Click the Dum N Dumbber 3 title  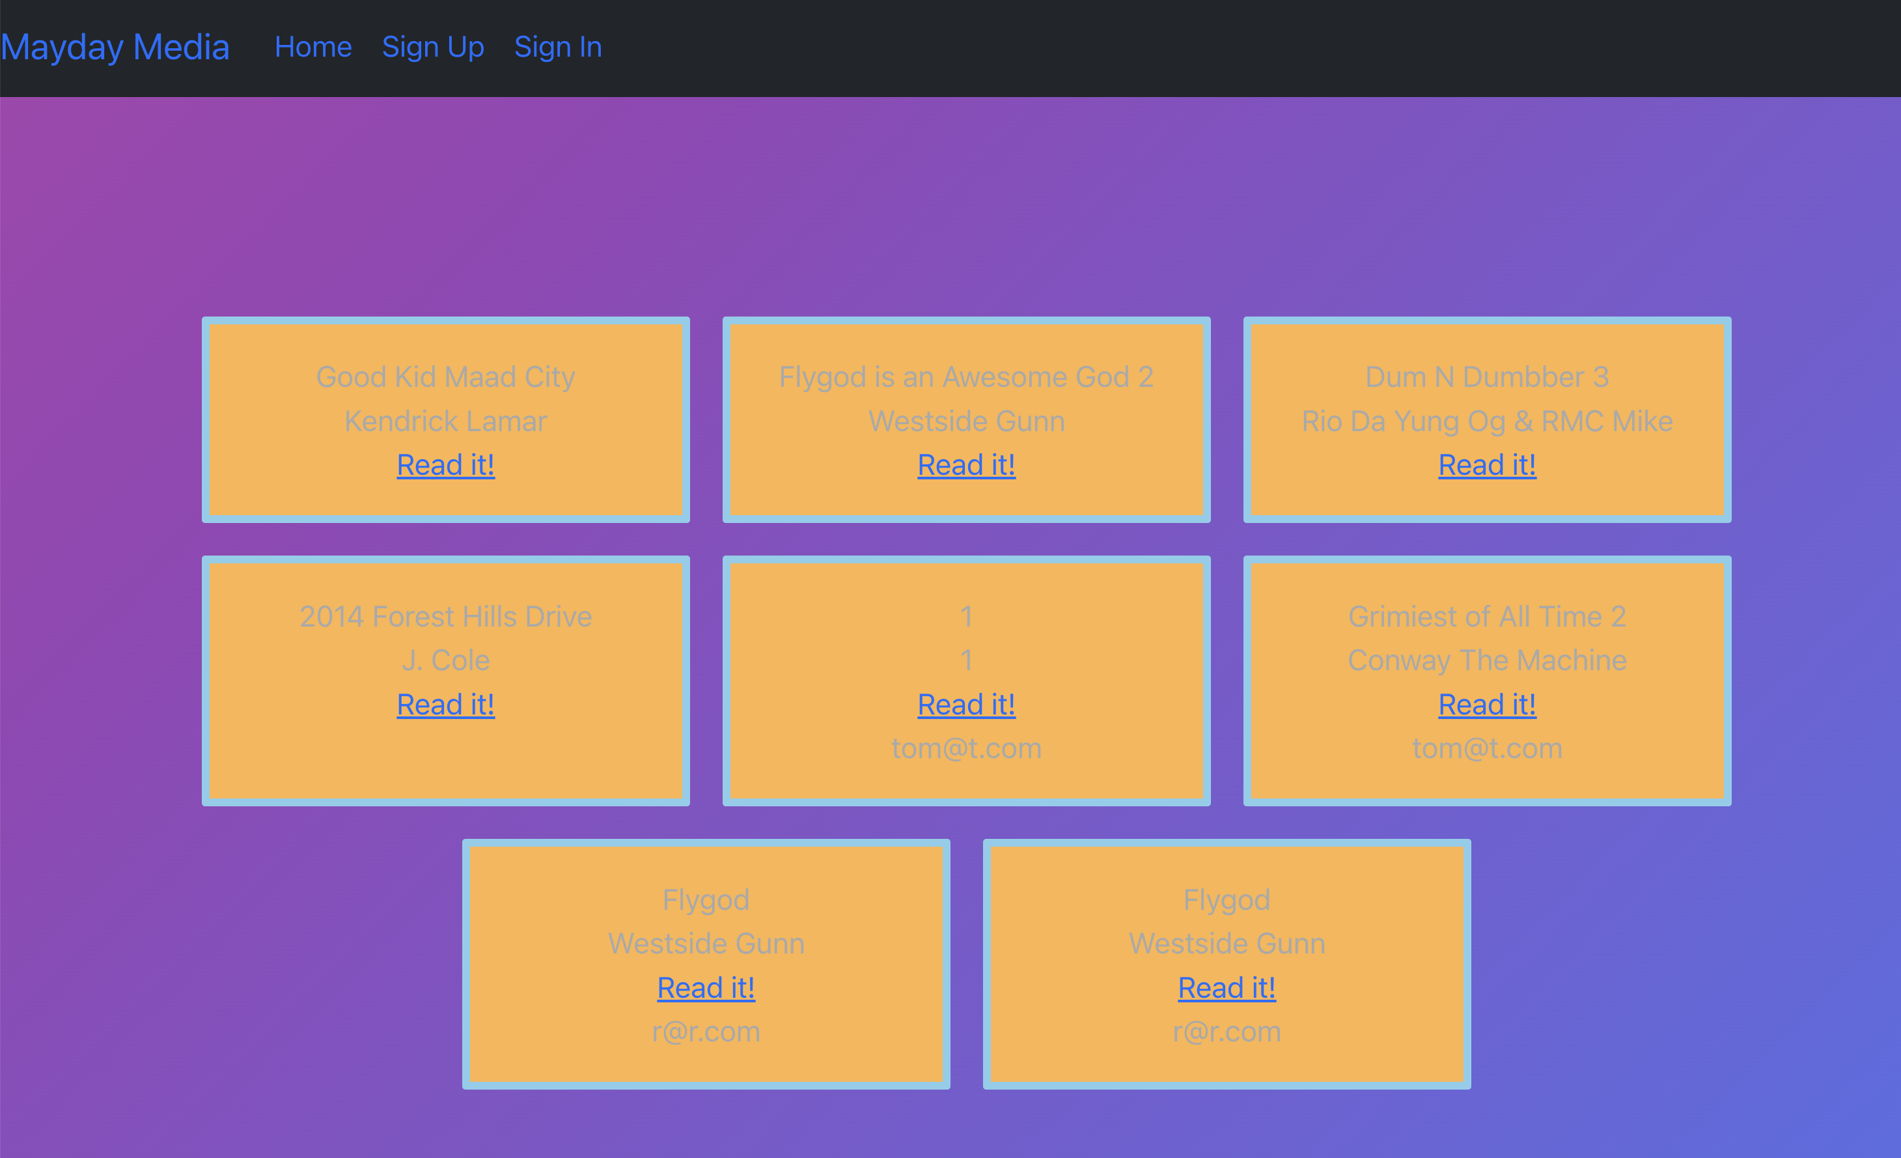[1487, 376]
